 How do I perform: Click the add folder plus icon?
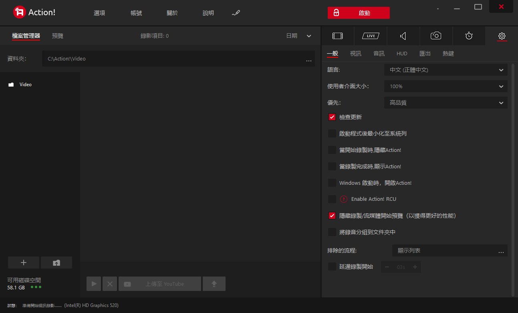tap(24, 263)
